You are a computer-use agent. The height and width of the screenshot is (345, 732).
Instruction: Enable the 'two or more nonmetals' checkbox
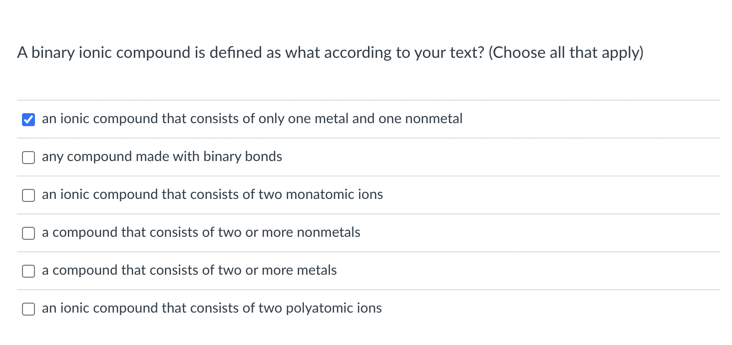[x=28, y=233]
